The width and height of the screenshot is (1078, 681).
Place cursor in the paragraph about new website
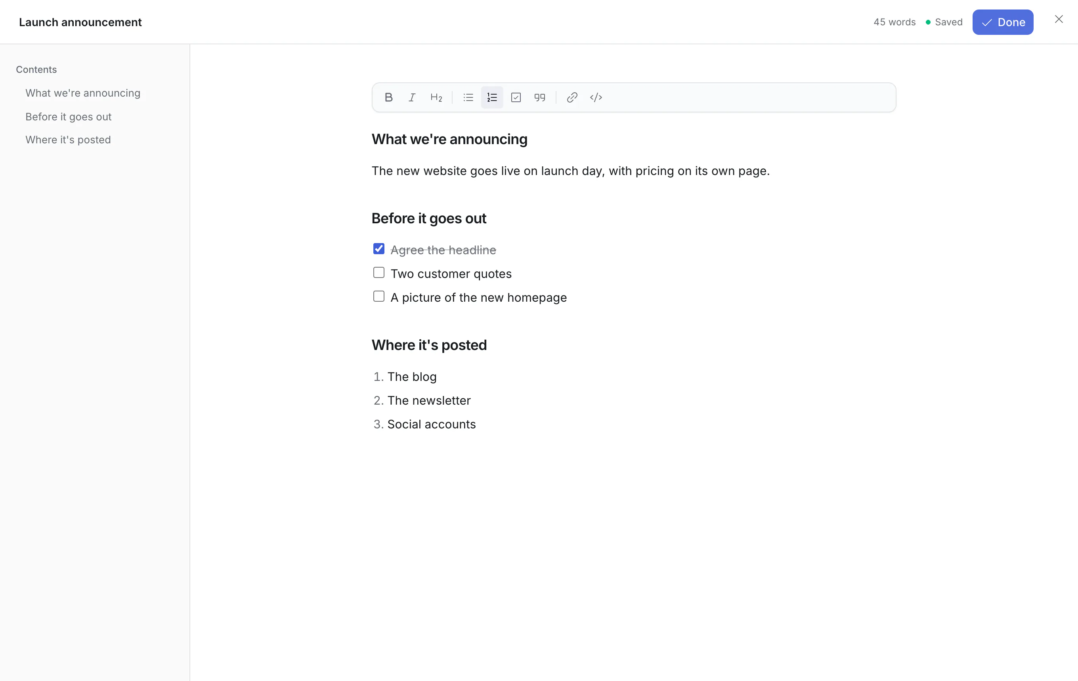point(571,171)
